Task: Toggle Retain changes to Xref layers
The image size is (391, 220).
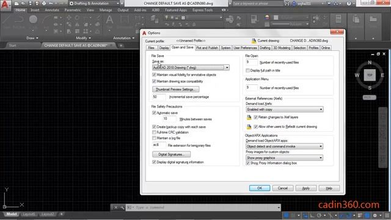Action: [255, 117]
